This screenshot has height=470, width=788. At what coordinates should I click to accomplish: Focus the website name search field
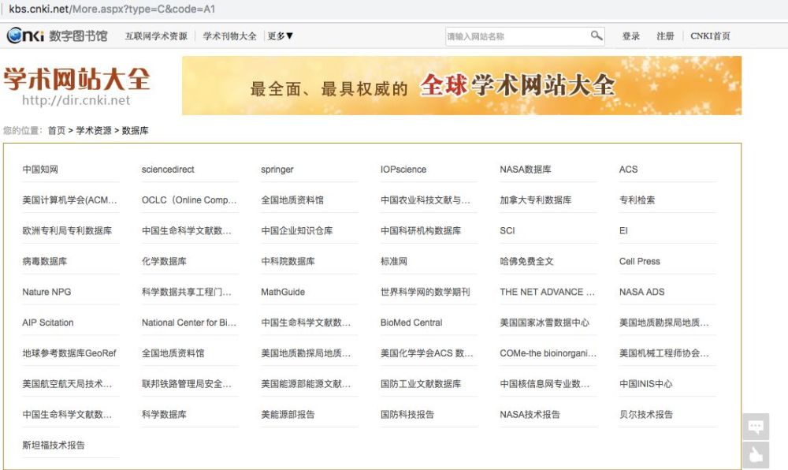point(518,36)
